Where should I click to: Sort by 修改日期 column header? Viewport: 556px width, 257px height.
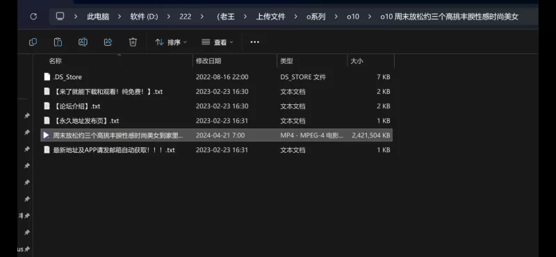pos(208,61)
